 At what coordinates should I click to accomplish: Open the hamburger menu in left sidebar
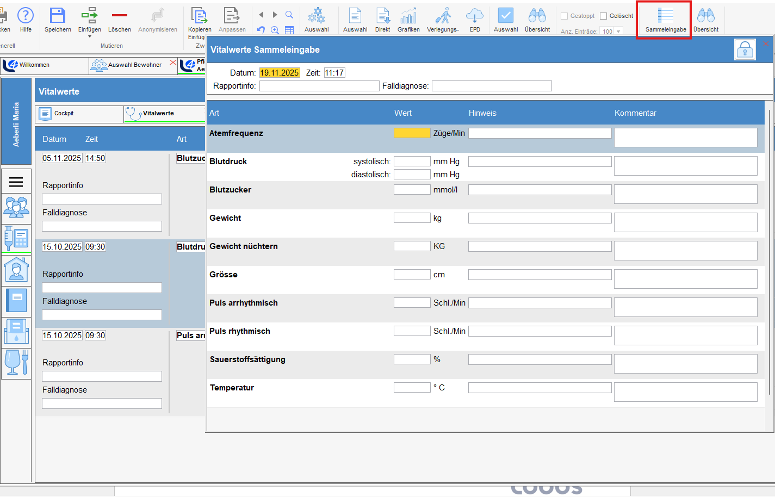(x=16, y=182)
